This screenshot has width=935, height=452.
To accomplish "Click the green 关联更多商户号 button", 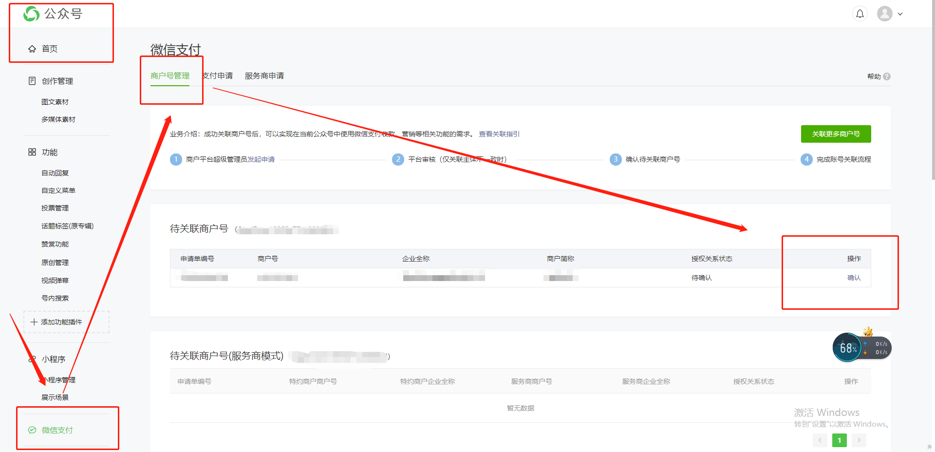I will point(836,134).
